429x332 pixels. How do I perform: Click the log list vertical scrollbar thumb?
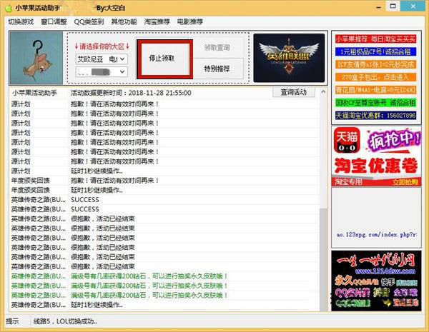tap(323, 259)
